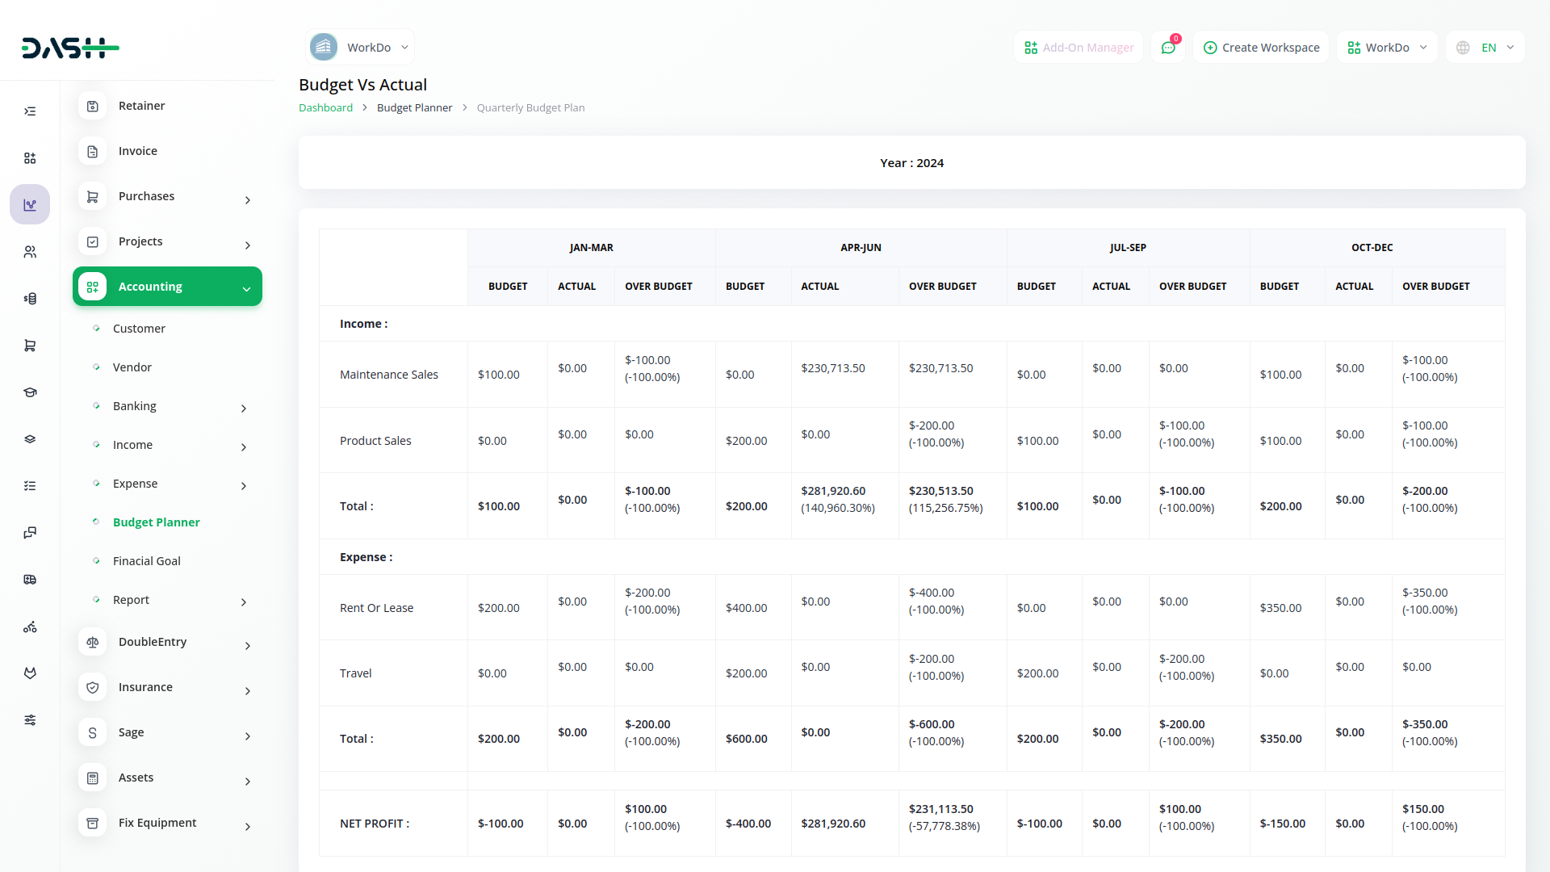Click the DASH logo
The height and width of the screenshot is (872, 1550).
[70, 48]
